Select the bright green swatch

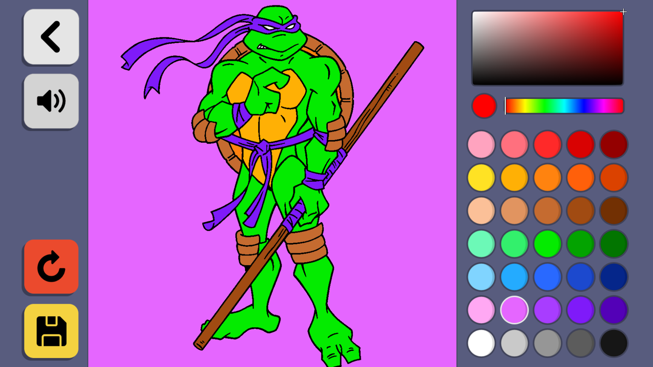pyautogui.click(x=547, y=244)
